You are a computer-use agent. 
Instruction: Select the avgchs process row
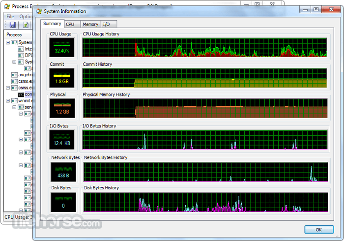pos(22,75)
